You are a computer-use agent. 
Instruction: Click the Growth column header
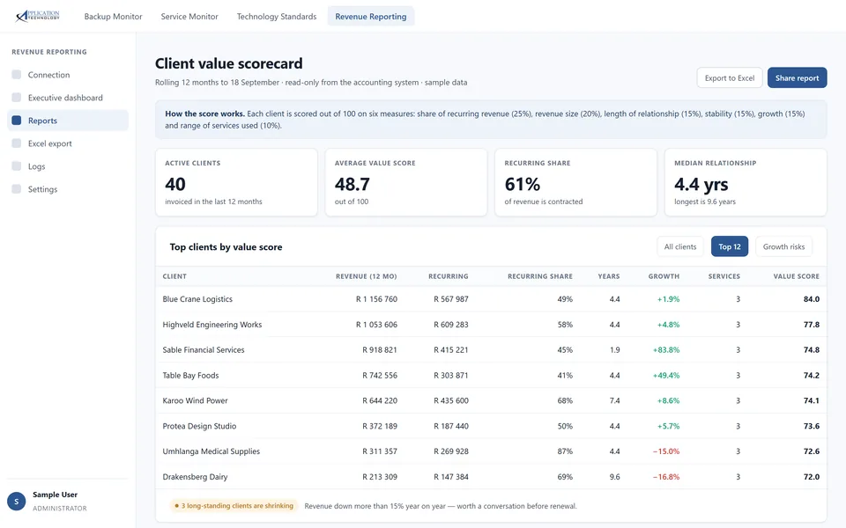pos(664,276)
